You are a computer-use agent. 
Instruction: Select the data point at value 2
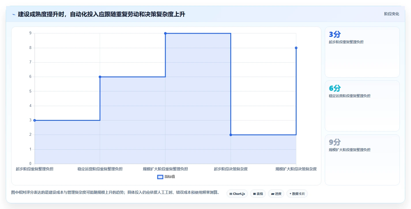click(231, 135)
